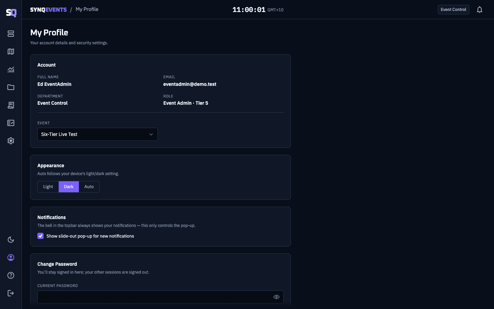Open the stacked-rows icon in the sidebar
494x309 pixels.
11,34
